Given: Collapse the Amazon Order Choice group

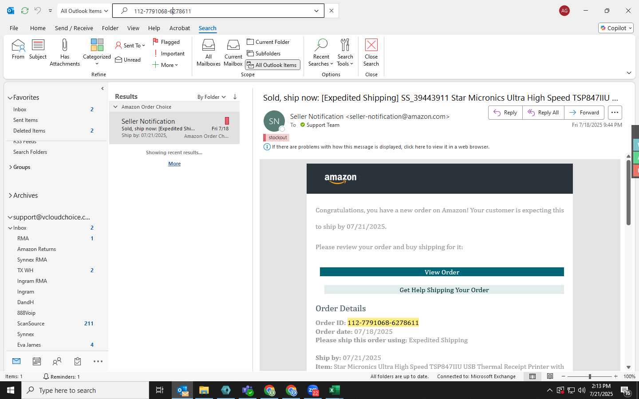Looking at the screenshot, I should coord(115,107).
